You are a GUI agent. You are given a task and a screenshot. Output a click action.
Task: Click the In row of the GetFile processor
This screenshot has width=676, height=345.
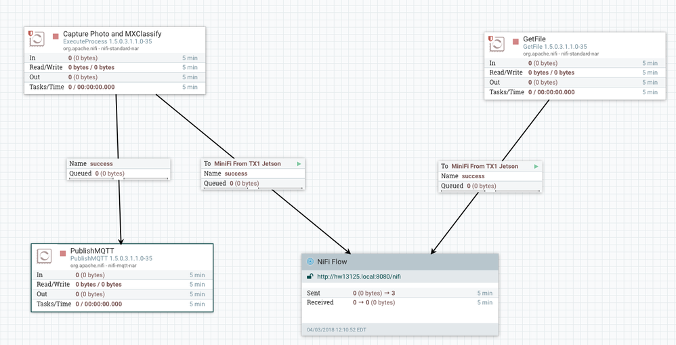(575, 63)
